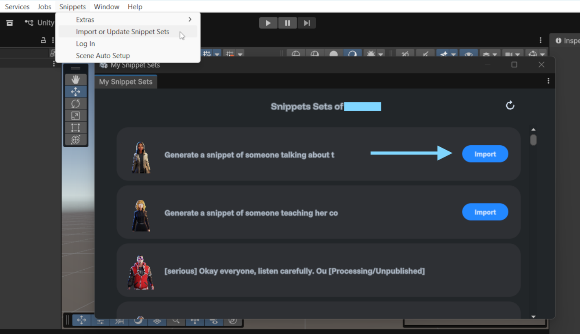Image resolution: width=580 pixels, height=334 pixels.
Task: Click the four-arrow move icon in bottom overlay toolbar
Action: [81, 320]
